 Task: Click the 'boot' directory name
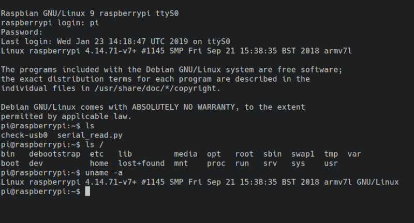pos(10,163)
